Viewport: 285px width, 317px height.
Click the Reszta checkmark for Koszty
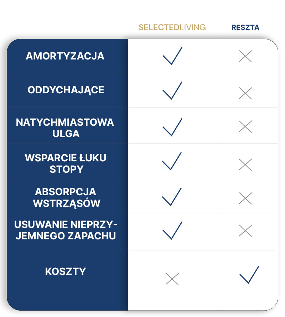pos(249,275)
